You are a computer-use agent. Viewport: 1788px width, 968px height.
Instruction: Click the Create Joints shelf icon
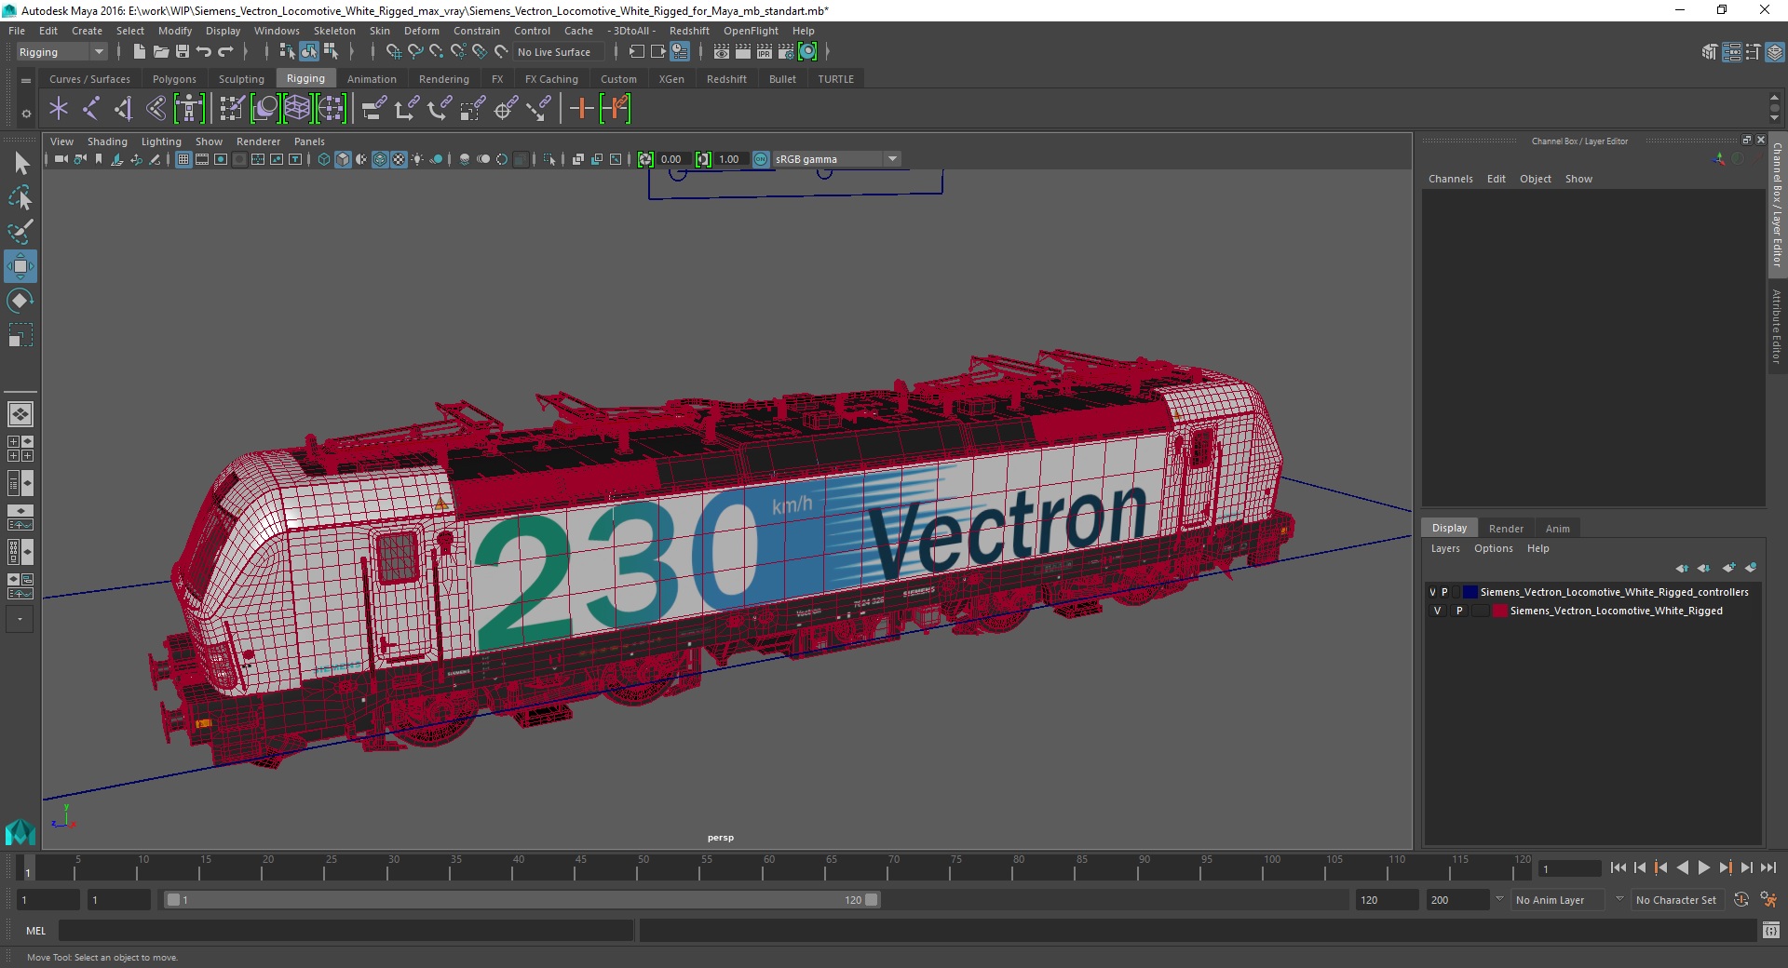point(91,109)
